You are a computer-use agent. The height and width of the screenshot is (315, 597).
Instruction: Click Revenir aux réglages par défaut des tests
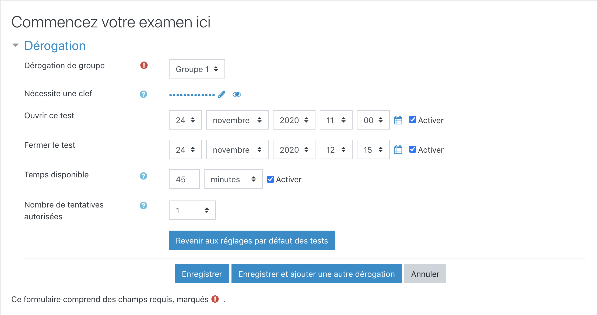(252, 241)
